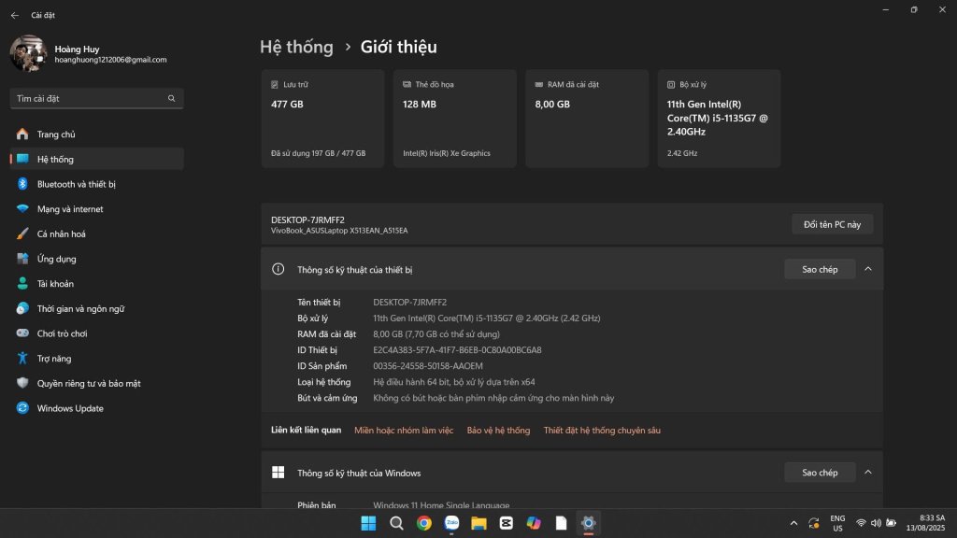Click Đổi tên PC này button
957x538 pixels.
[x=832, y=224]
